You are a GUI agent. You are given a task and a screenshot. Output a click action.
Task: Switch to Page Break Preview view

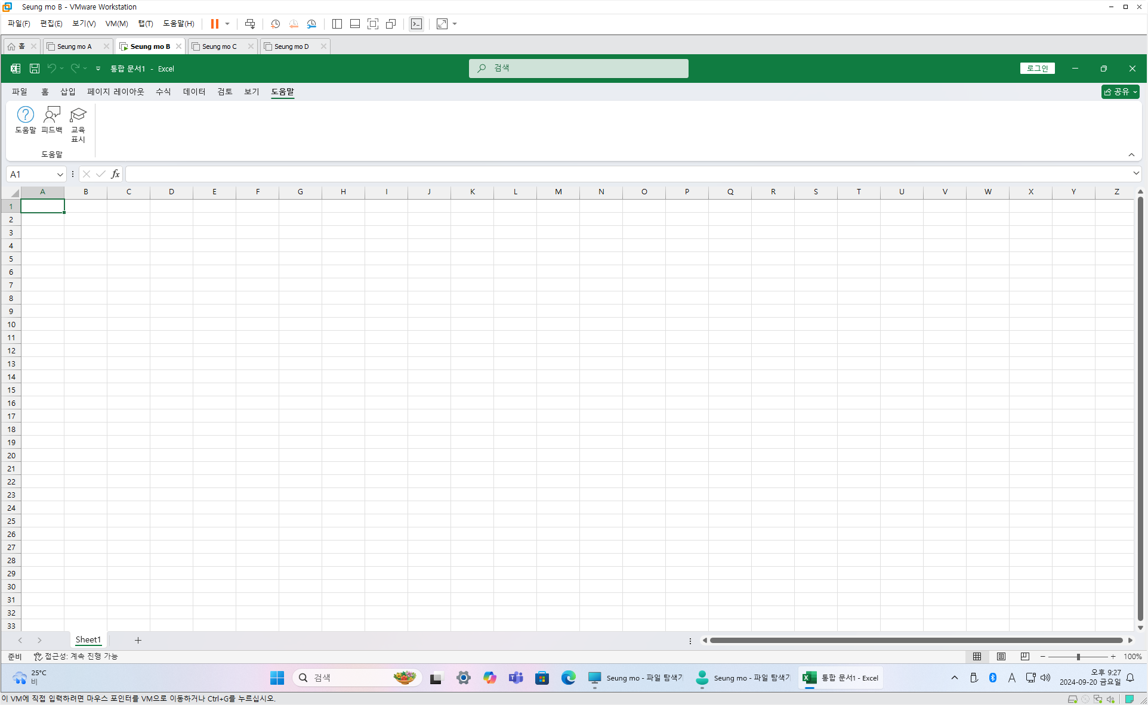click(x=1024, y=656)
